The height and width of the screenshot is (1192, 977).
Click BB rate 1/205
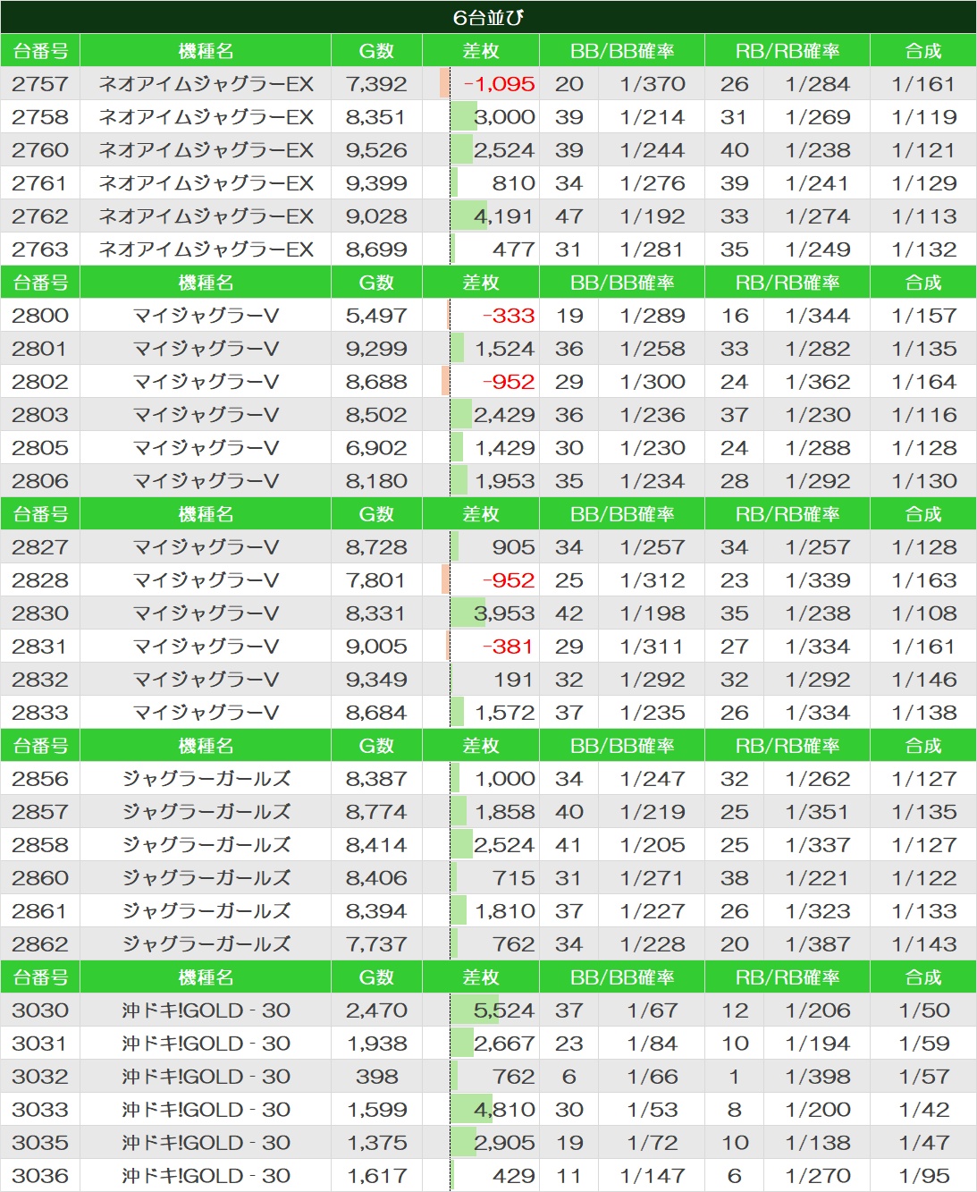(653, 845)
